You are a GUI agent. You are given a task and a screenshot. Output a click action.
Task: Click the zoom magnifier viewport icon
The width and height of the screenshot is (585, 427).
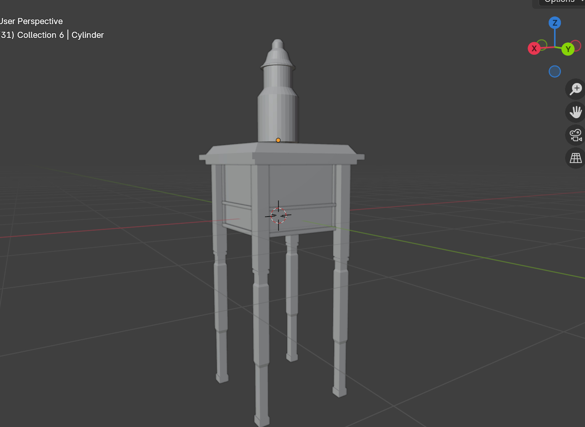[x=575, y=89]
